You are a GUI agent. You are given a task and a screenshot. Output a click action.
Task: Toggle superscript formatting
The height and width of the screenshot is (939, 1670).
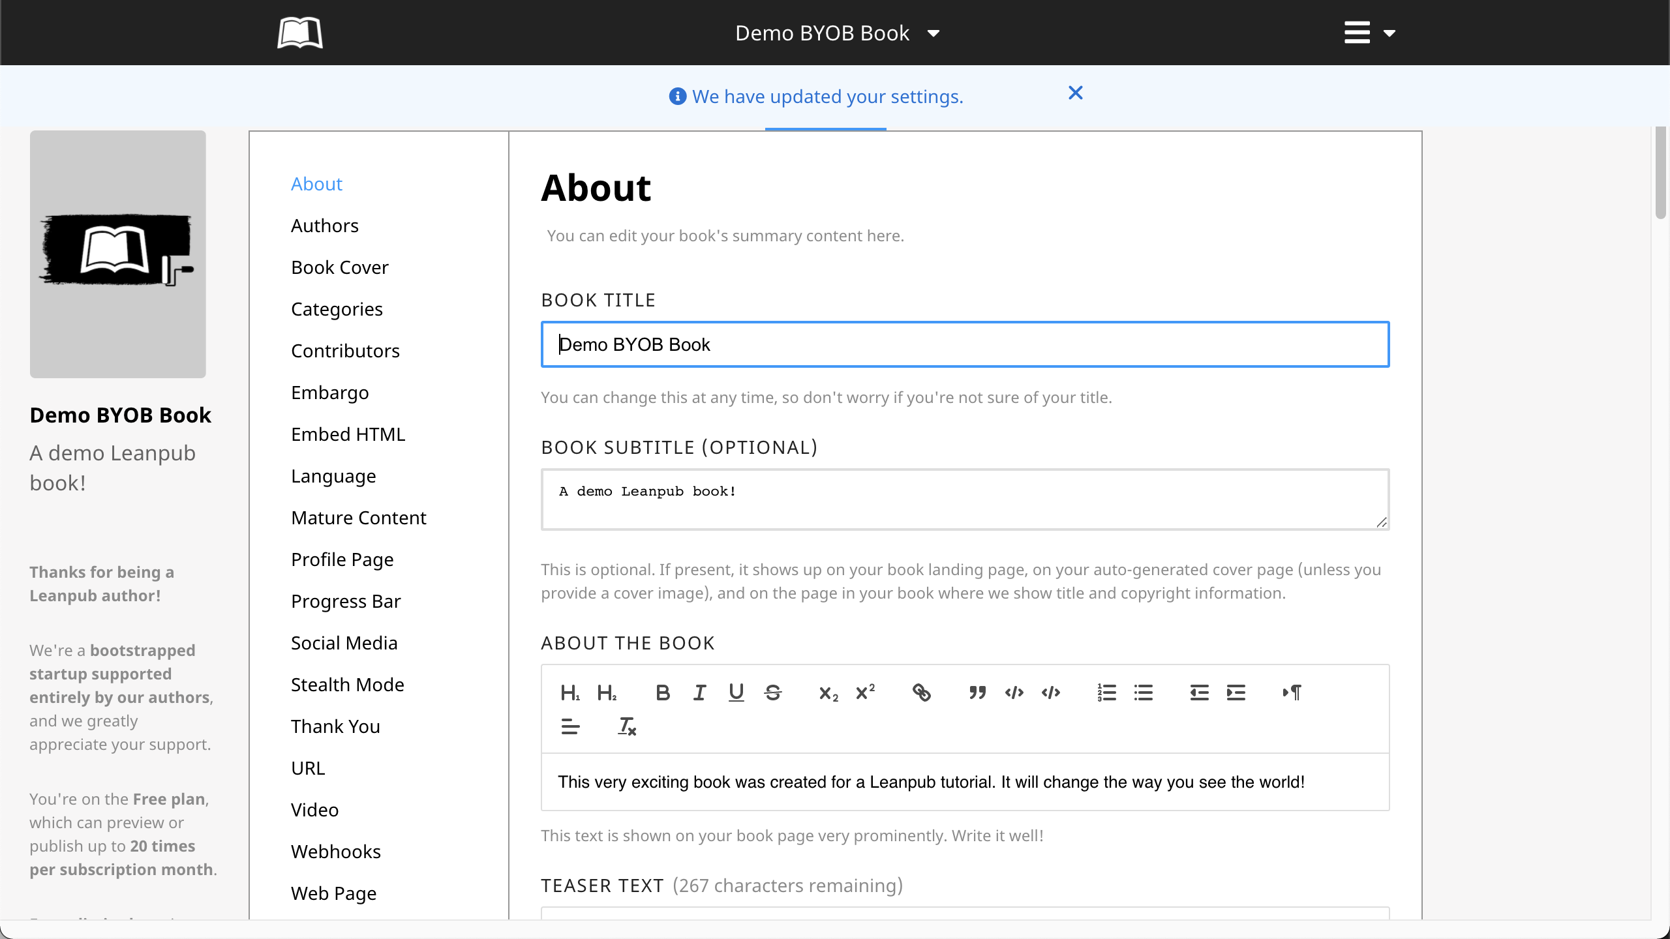click(865, 693)
